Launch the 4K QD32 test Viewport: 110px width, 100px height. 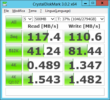(x=14, y=79)
